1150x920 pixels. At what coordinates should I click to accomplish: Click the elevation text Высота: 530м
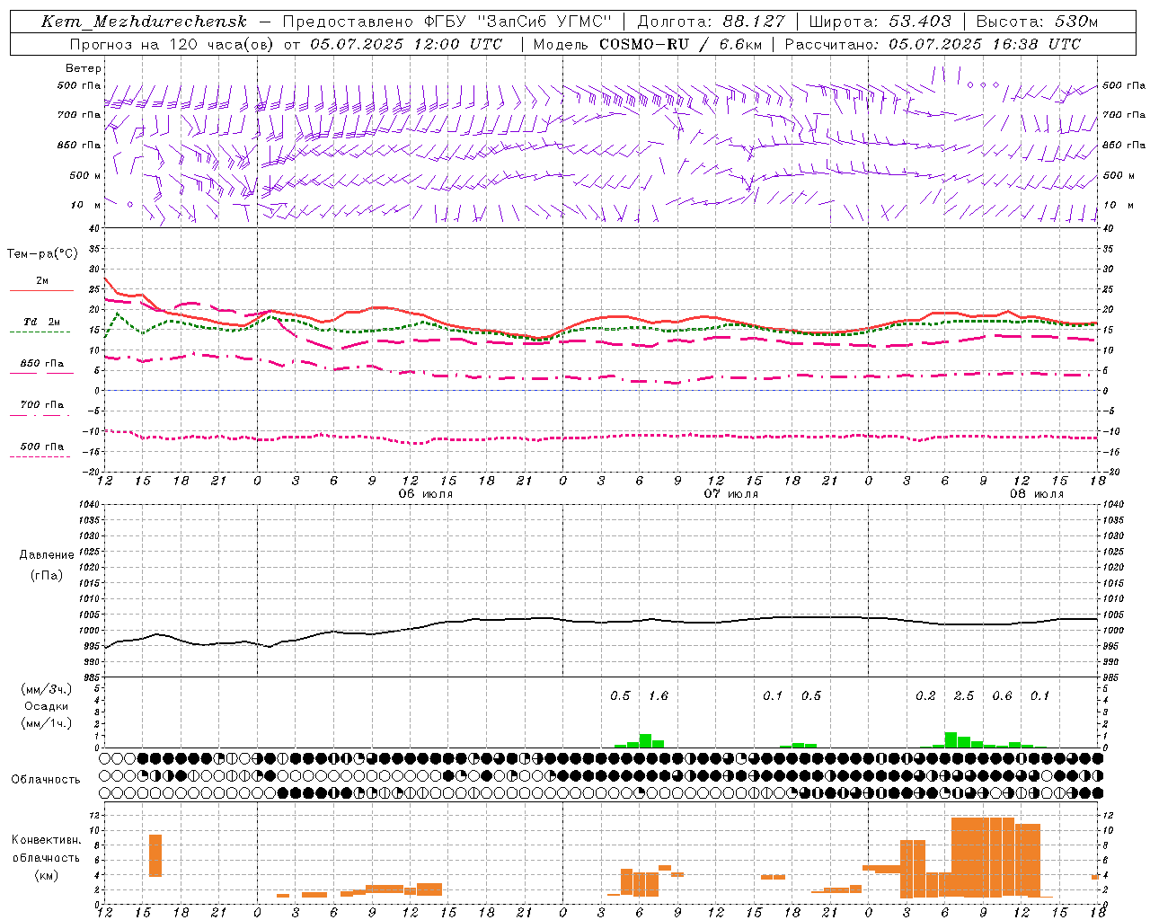[x=1037, y=22]
